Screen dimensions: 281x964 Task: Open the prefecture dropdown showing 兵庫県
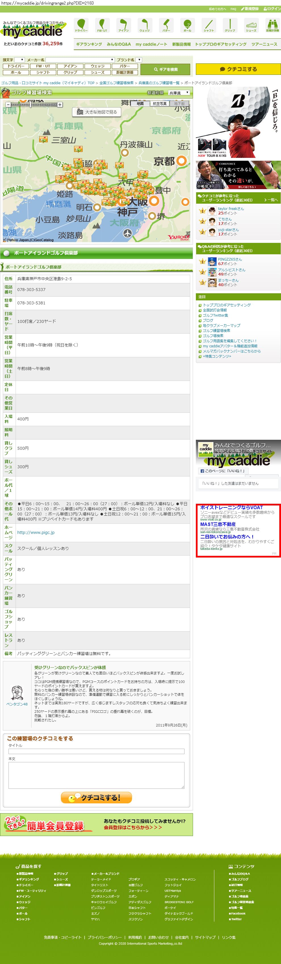[x=179, y=93]
